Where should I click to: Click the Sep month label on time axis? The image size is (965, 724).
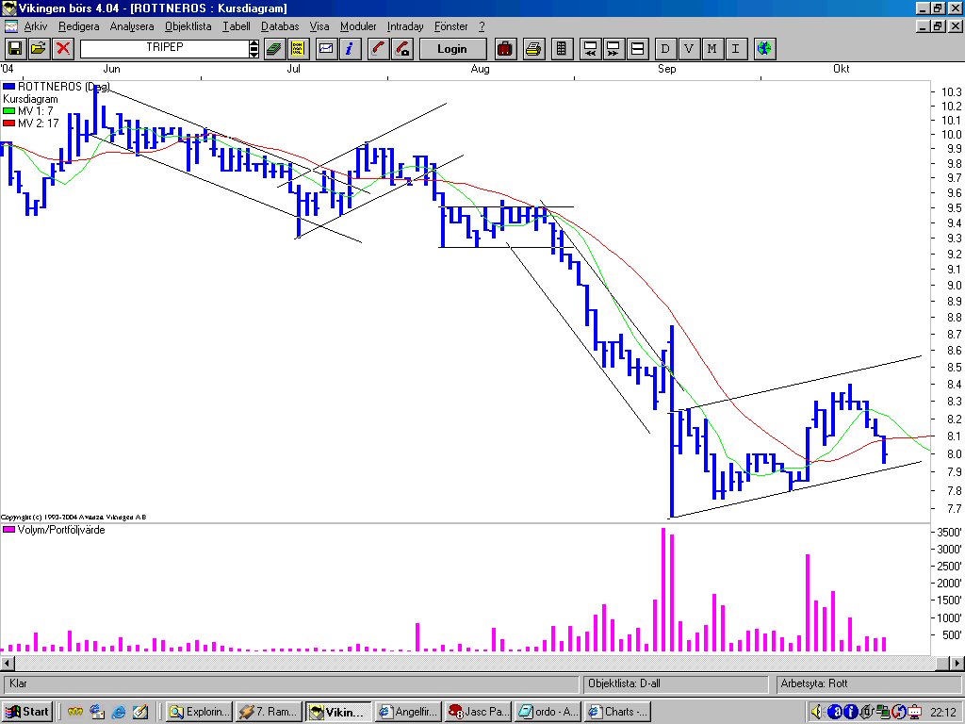click(x=666, y=68)
